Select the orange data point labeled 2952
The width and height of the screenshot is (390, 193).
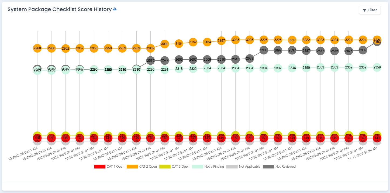[x=65, y=49]
